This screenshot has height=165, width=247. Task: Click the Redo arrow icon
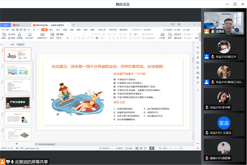click(x=34, y=30)
